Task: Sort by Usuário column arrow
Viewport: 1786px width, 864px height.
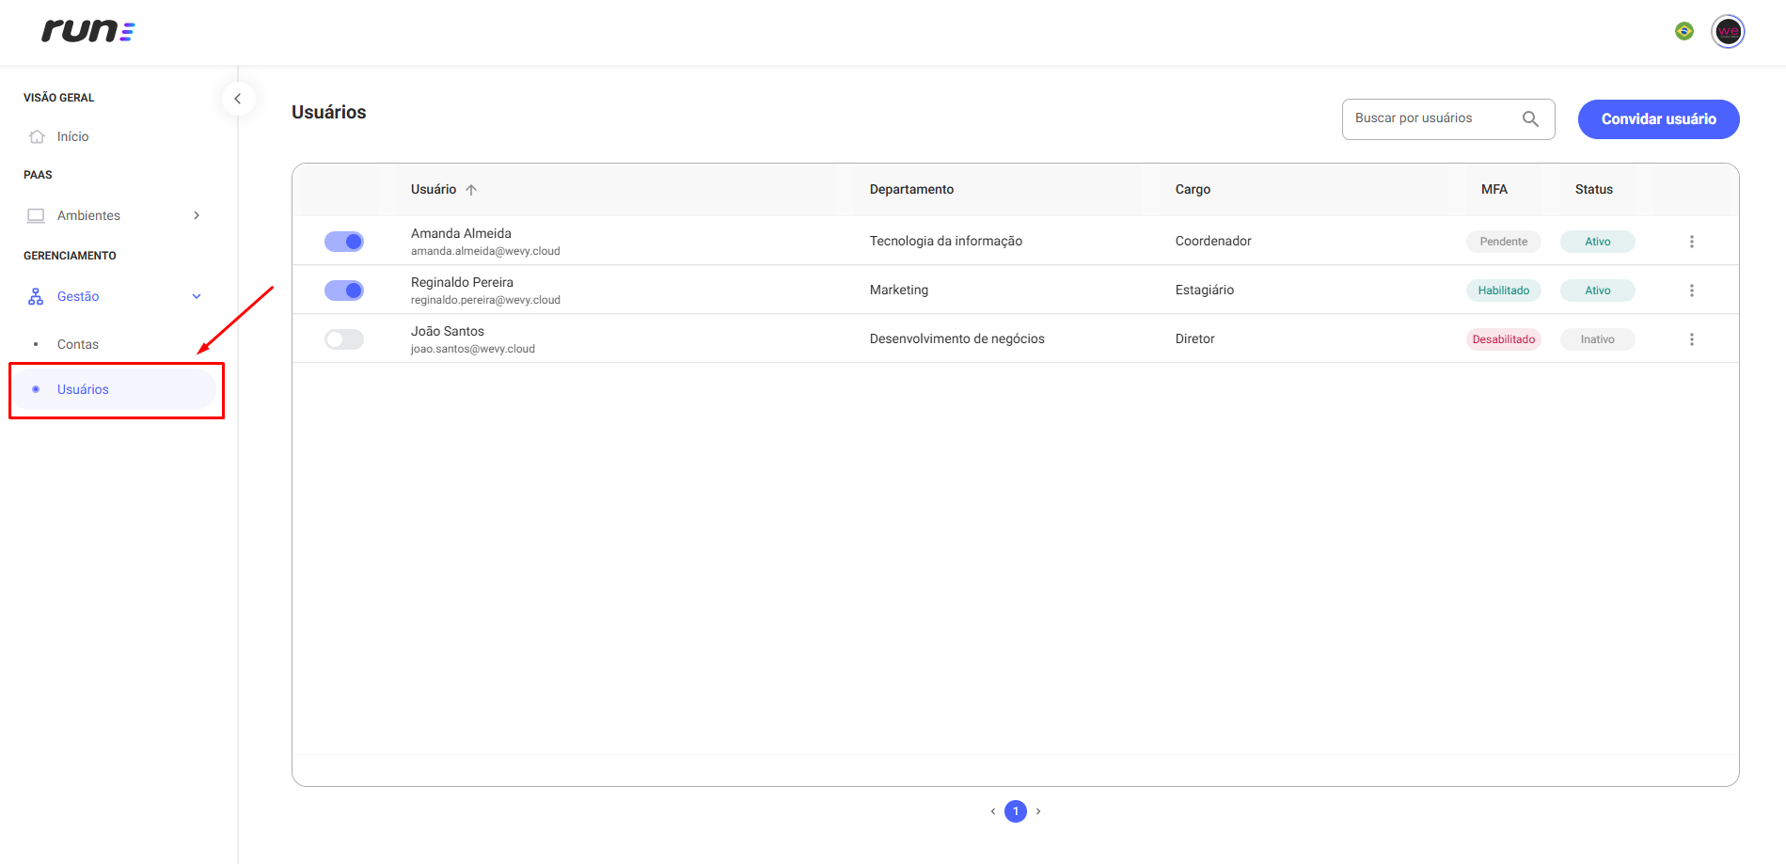Action: click(x=471, y=190)
